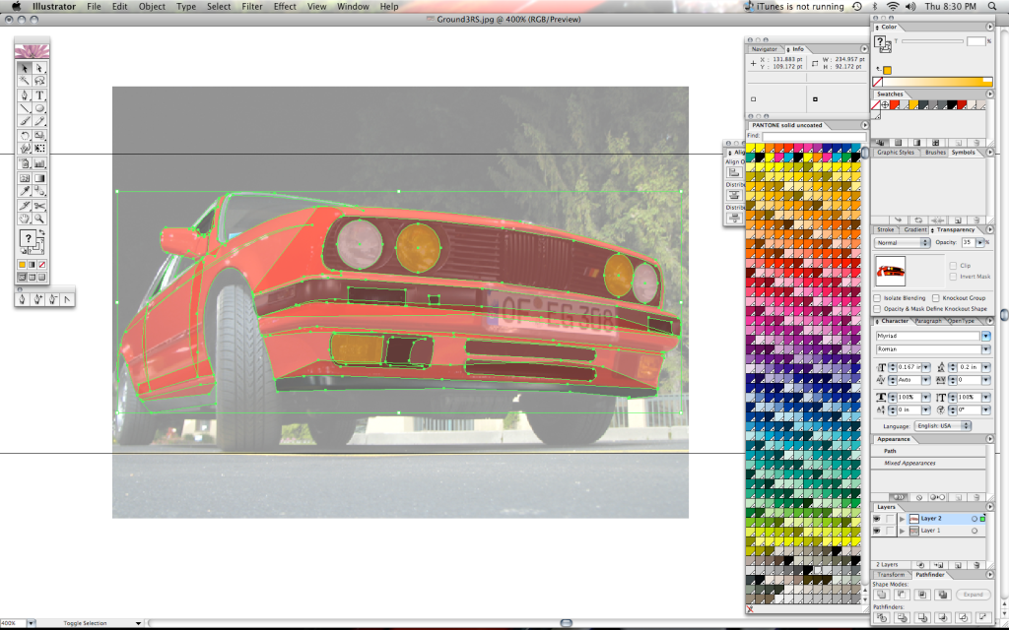Activate the Zoom tool in toolbox
The height and width of the screenshot is (630, 1009).
point(40,219)
